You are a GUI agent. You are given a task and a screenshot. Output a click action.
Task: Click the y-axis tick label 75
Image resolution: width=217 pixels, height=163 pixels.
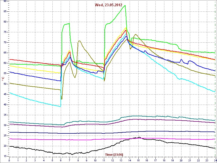(x=5, y=32)
